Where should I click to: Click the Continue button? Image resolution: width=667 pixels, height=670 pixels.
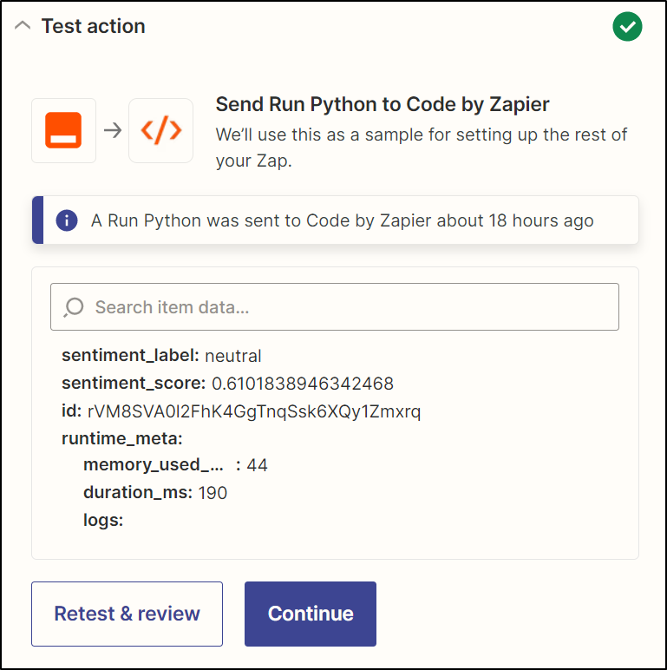pos(311,614)
